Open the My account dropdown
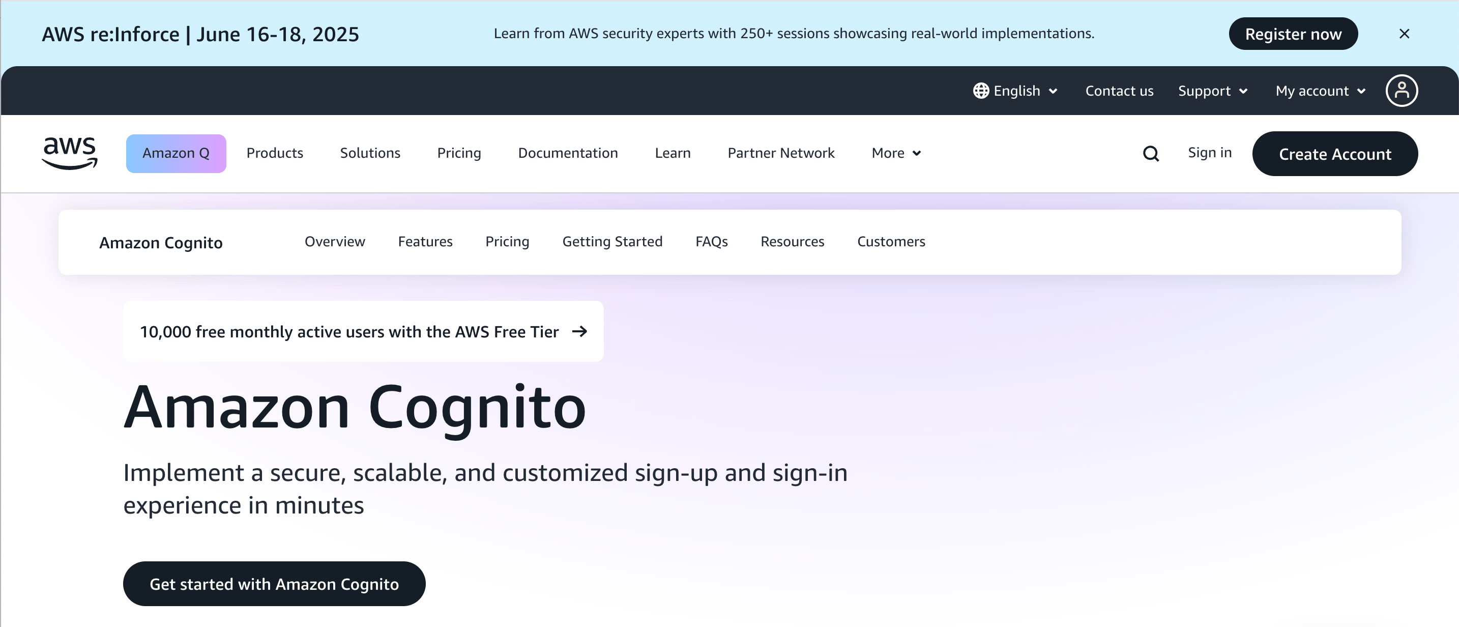Screen dimensions: 1459x627 click(1320, 91)
